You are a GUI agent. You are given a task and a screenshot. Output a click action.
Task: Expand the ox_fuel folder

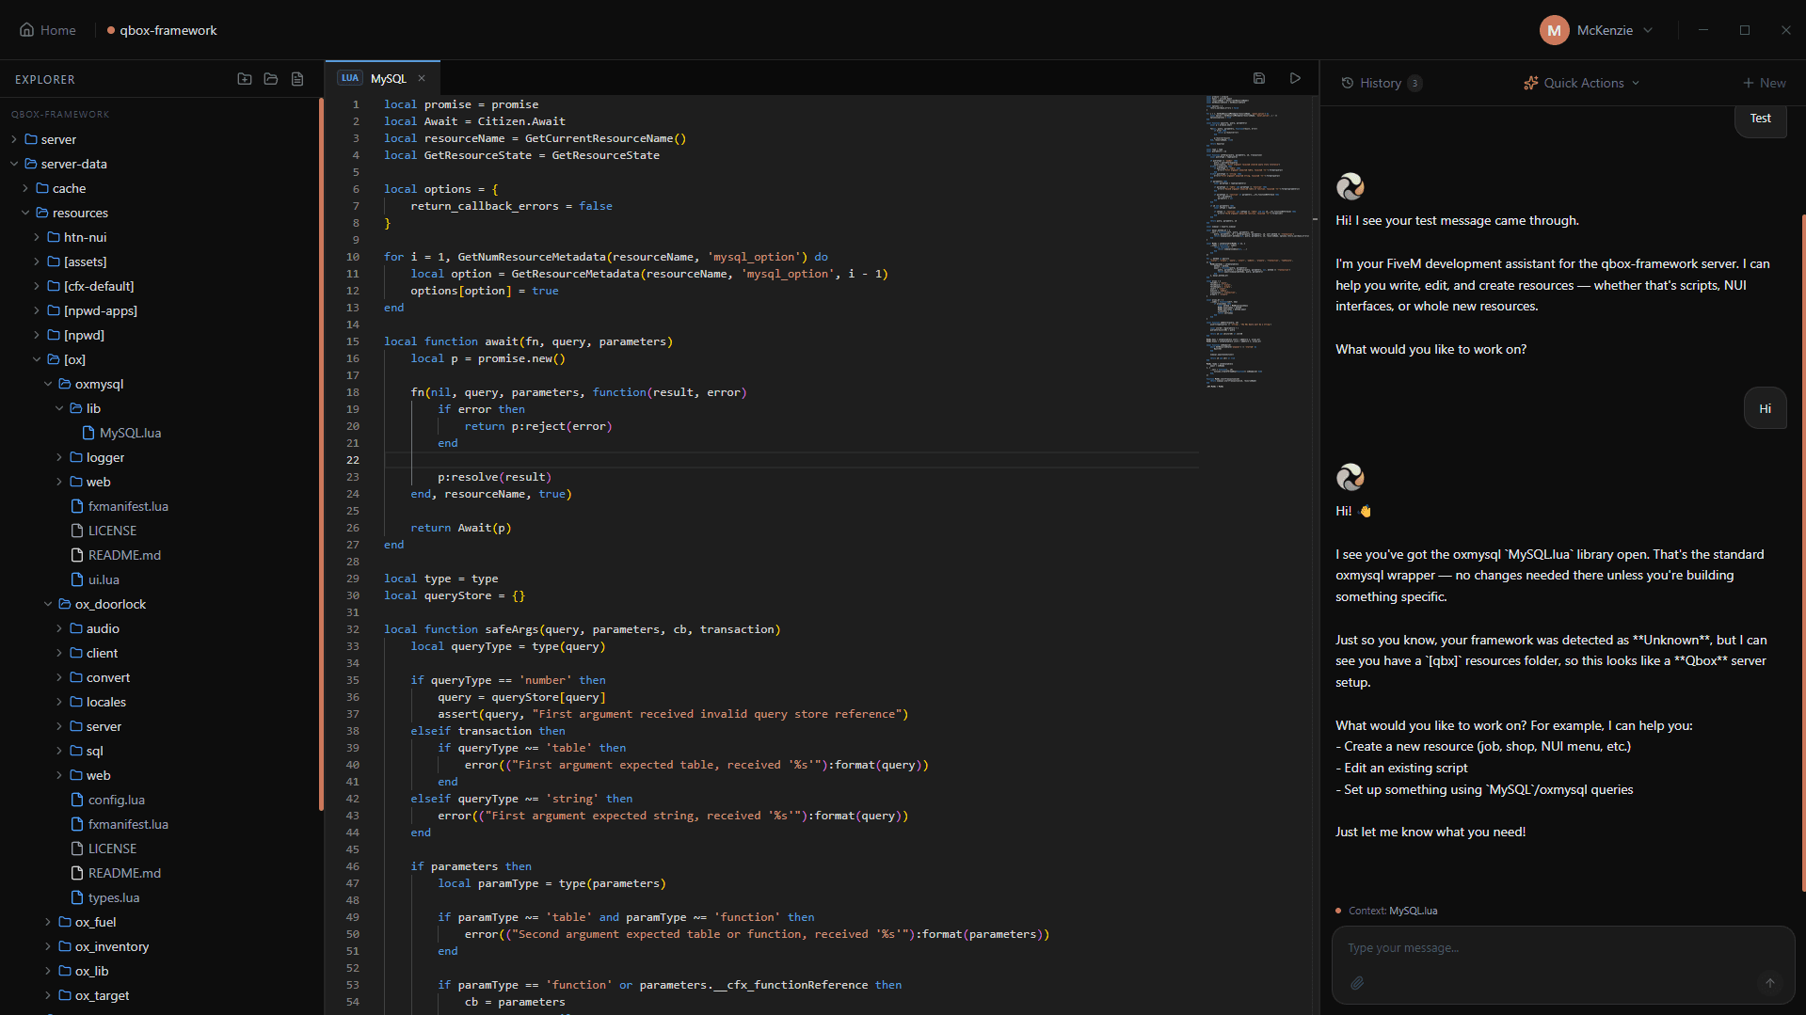pyautogui.click(x=95, y=922)
